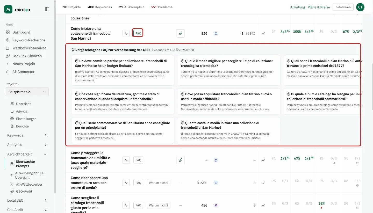Open FAQ card about budget limitato
373x213 pixels.
(x=123, y=70)
